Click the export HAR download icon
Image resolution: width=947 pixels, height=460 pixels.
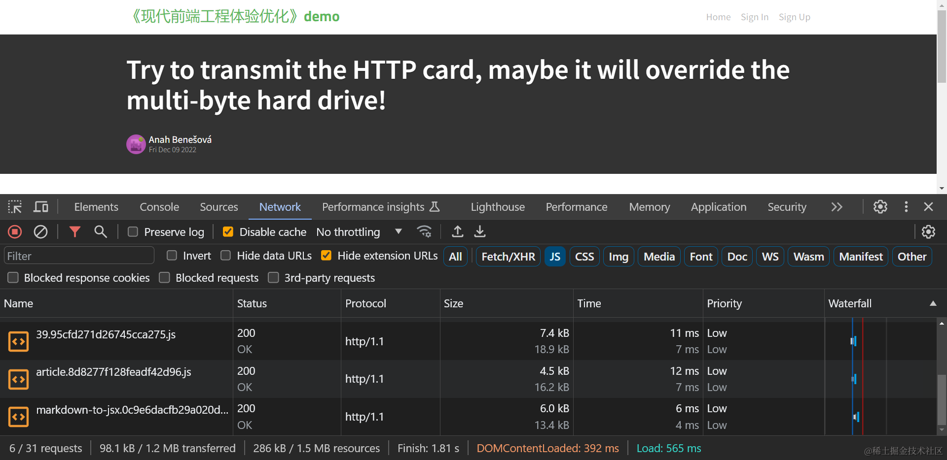click(x=480, y=231)
